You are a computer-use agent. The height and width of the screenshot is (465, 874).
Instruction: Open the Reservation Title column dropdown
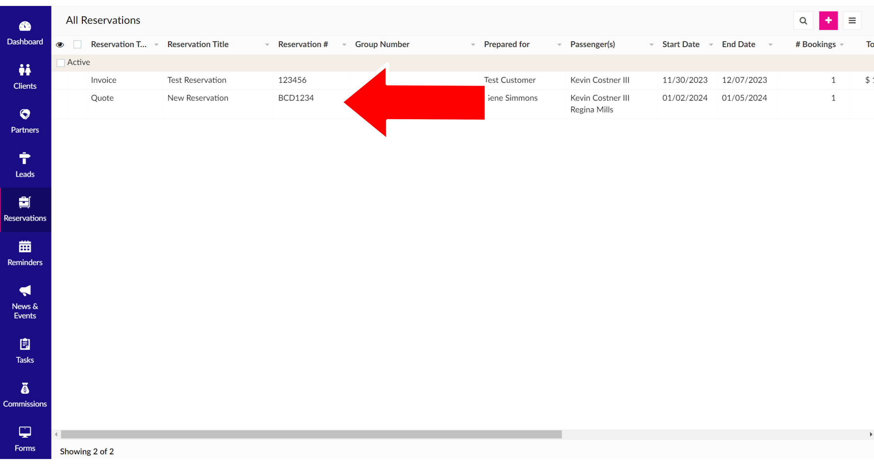tap(267, 45)
